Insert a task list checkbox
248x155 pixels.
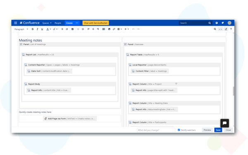[x=72, y=29]
